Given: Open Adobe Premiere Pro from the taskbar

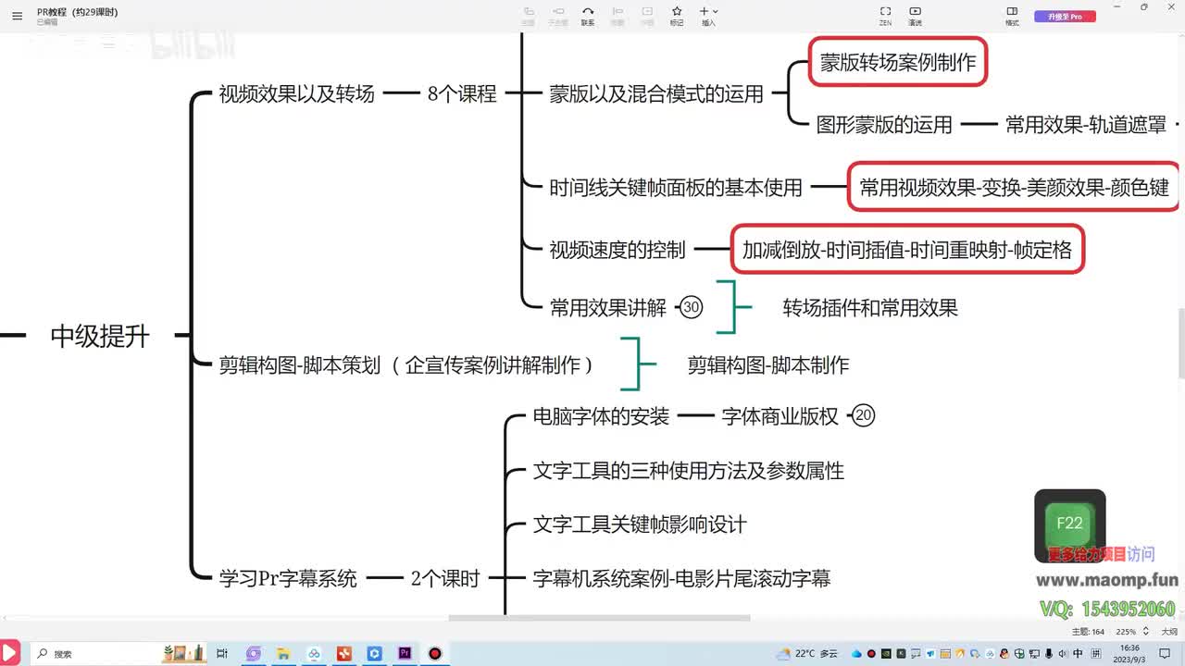Looking at the screenshot, I should (x=405, y=653).
